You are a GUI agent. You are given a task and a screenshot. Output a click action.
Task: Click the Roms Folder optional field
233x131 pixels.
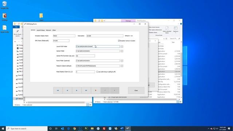pos(98,61)
